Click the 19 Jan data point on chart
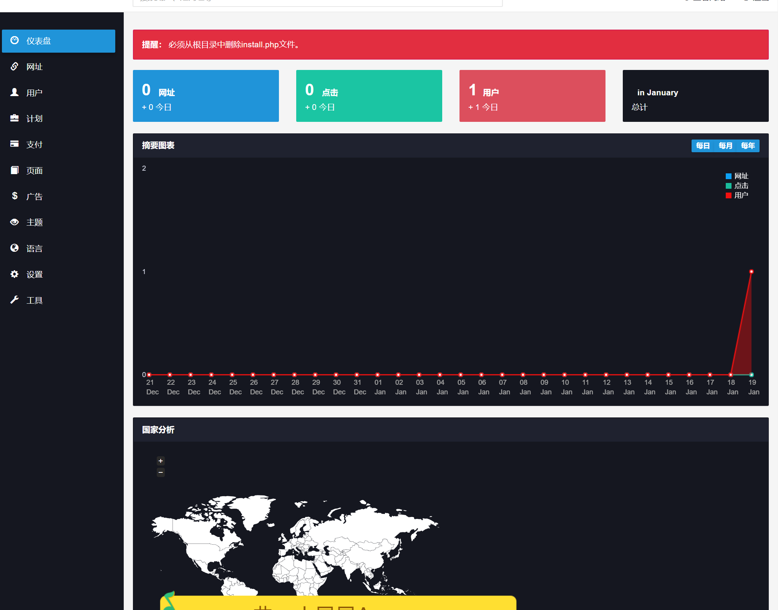Image resolution: width=778 pixels, height=610 pixels. point(751,272)
